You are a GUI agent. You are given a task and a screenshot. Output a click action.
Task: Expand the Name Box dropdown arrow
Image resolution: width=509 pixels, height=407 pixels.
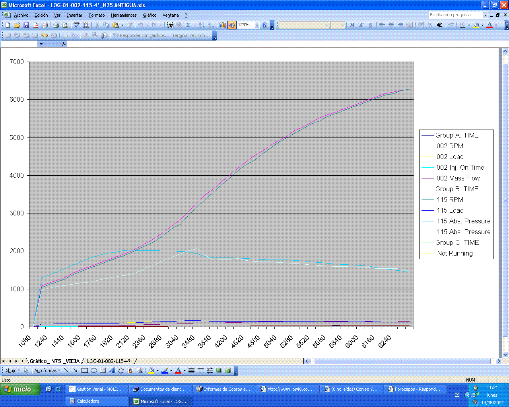(x=41, y=44)
